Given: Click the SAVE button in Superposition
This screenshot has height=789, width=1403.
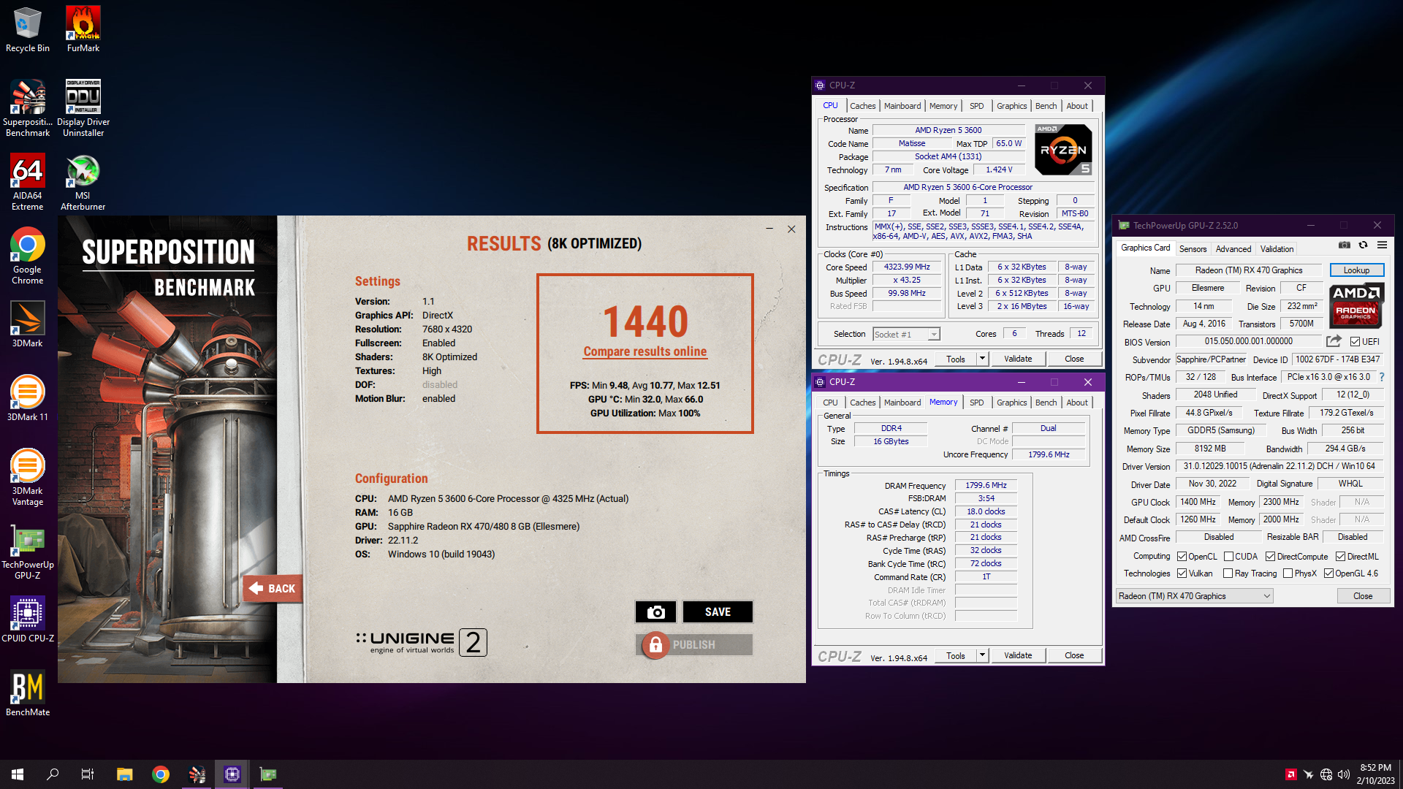Looking at the screenshot, I should [x=718, y=612].
